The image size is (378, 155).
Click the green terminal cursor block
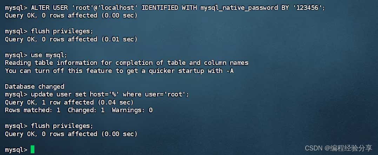(33, 150)
